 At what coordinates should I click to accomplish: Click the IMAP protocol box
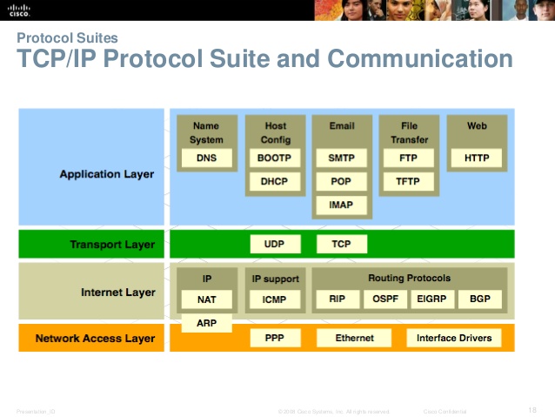(x=342, y=205)
